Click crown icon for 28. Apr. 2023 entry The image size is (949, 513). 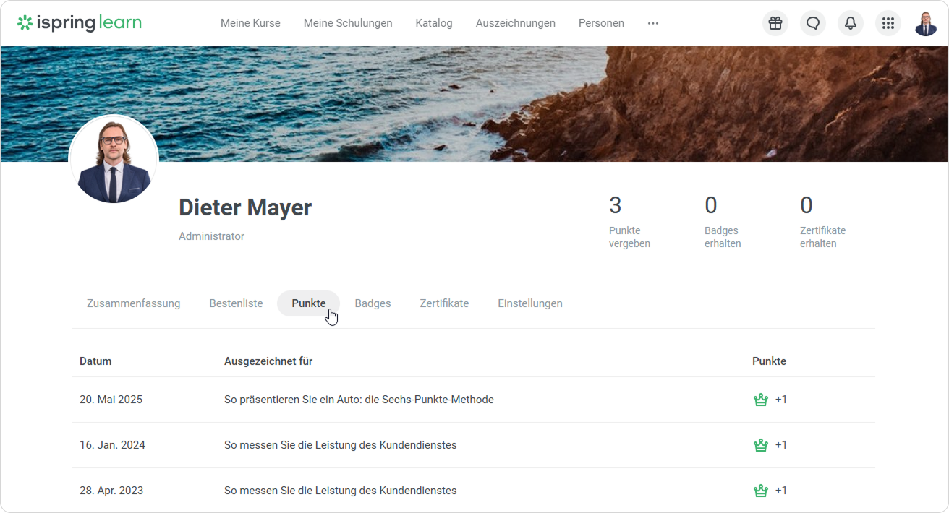760,491
